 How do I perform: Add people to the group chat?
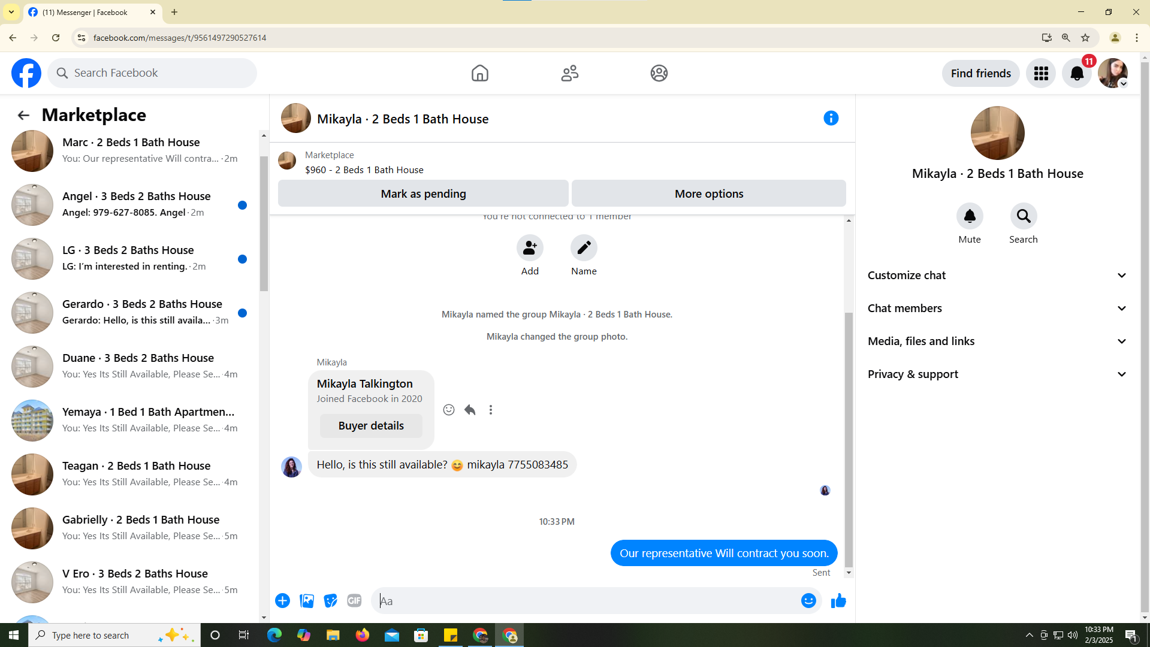[x=530, y=248]
